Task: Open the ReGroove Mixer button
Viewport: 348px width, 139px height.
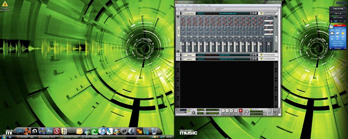Action: [x=269, y=111]
